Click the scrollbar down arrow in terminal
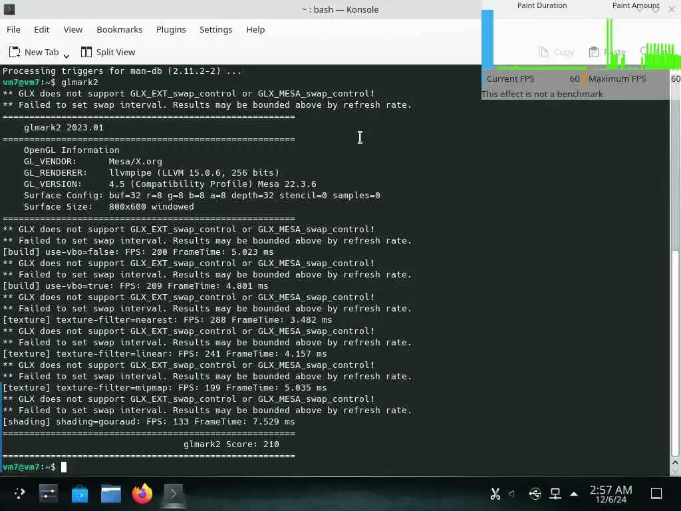Viewport: 681px width, 511px height. pos(675,472)
